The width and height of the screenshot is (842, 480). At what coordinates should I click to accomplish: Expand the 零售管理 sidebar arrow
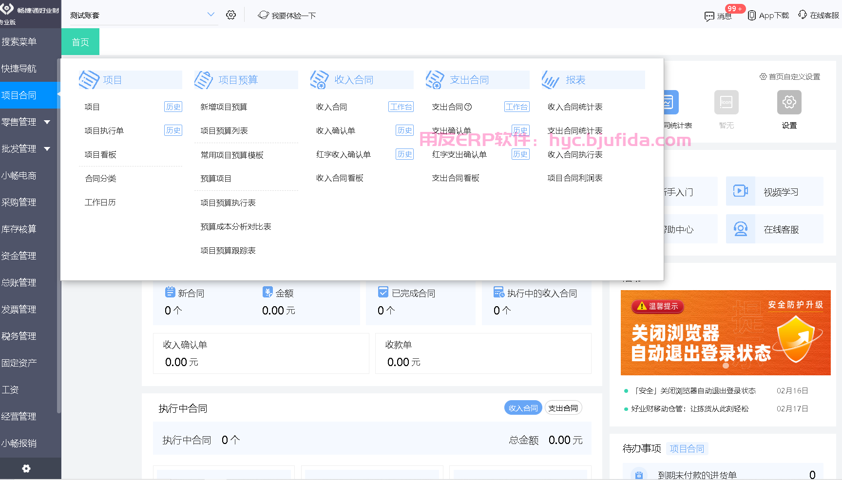tap(47, 122)
